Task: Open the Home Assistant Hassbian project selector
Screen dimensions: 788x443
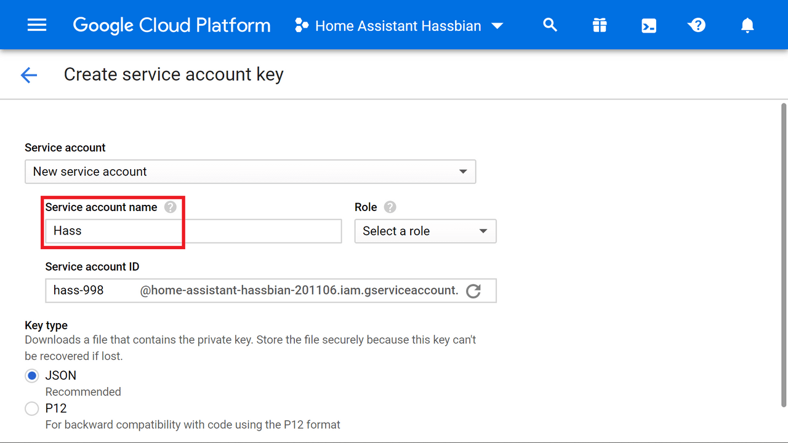Action: click(x=399, y=26)
